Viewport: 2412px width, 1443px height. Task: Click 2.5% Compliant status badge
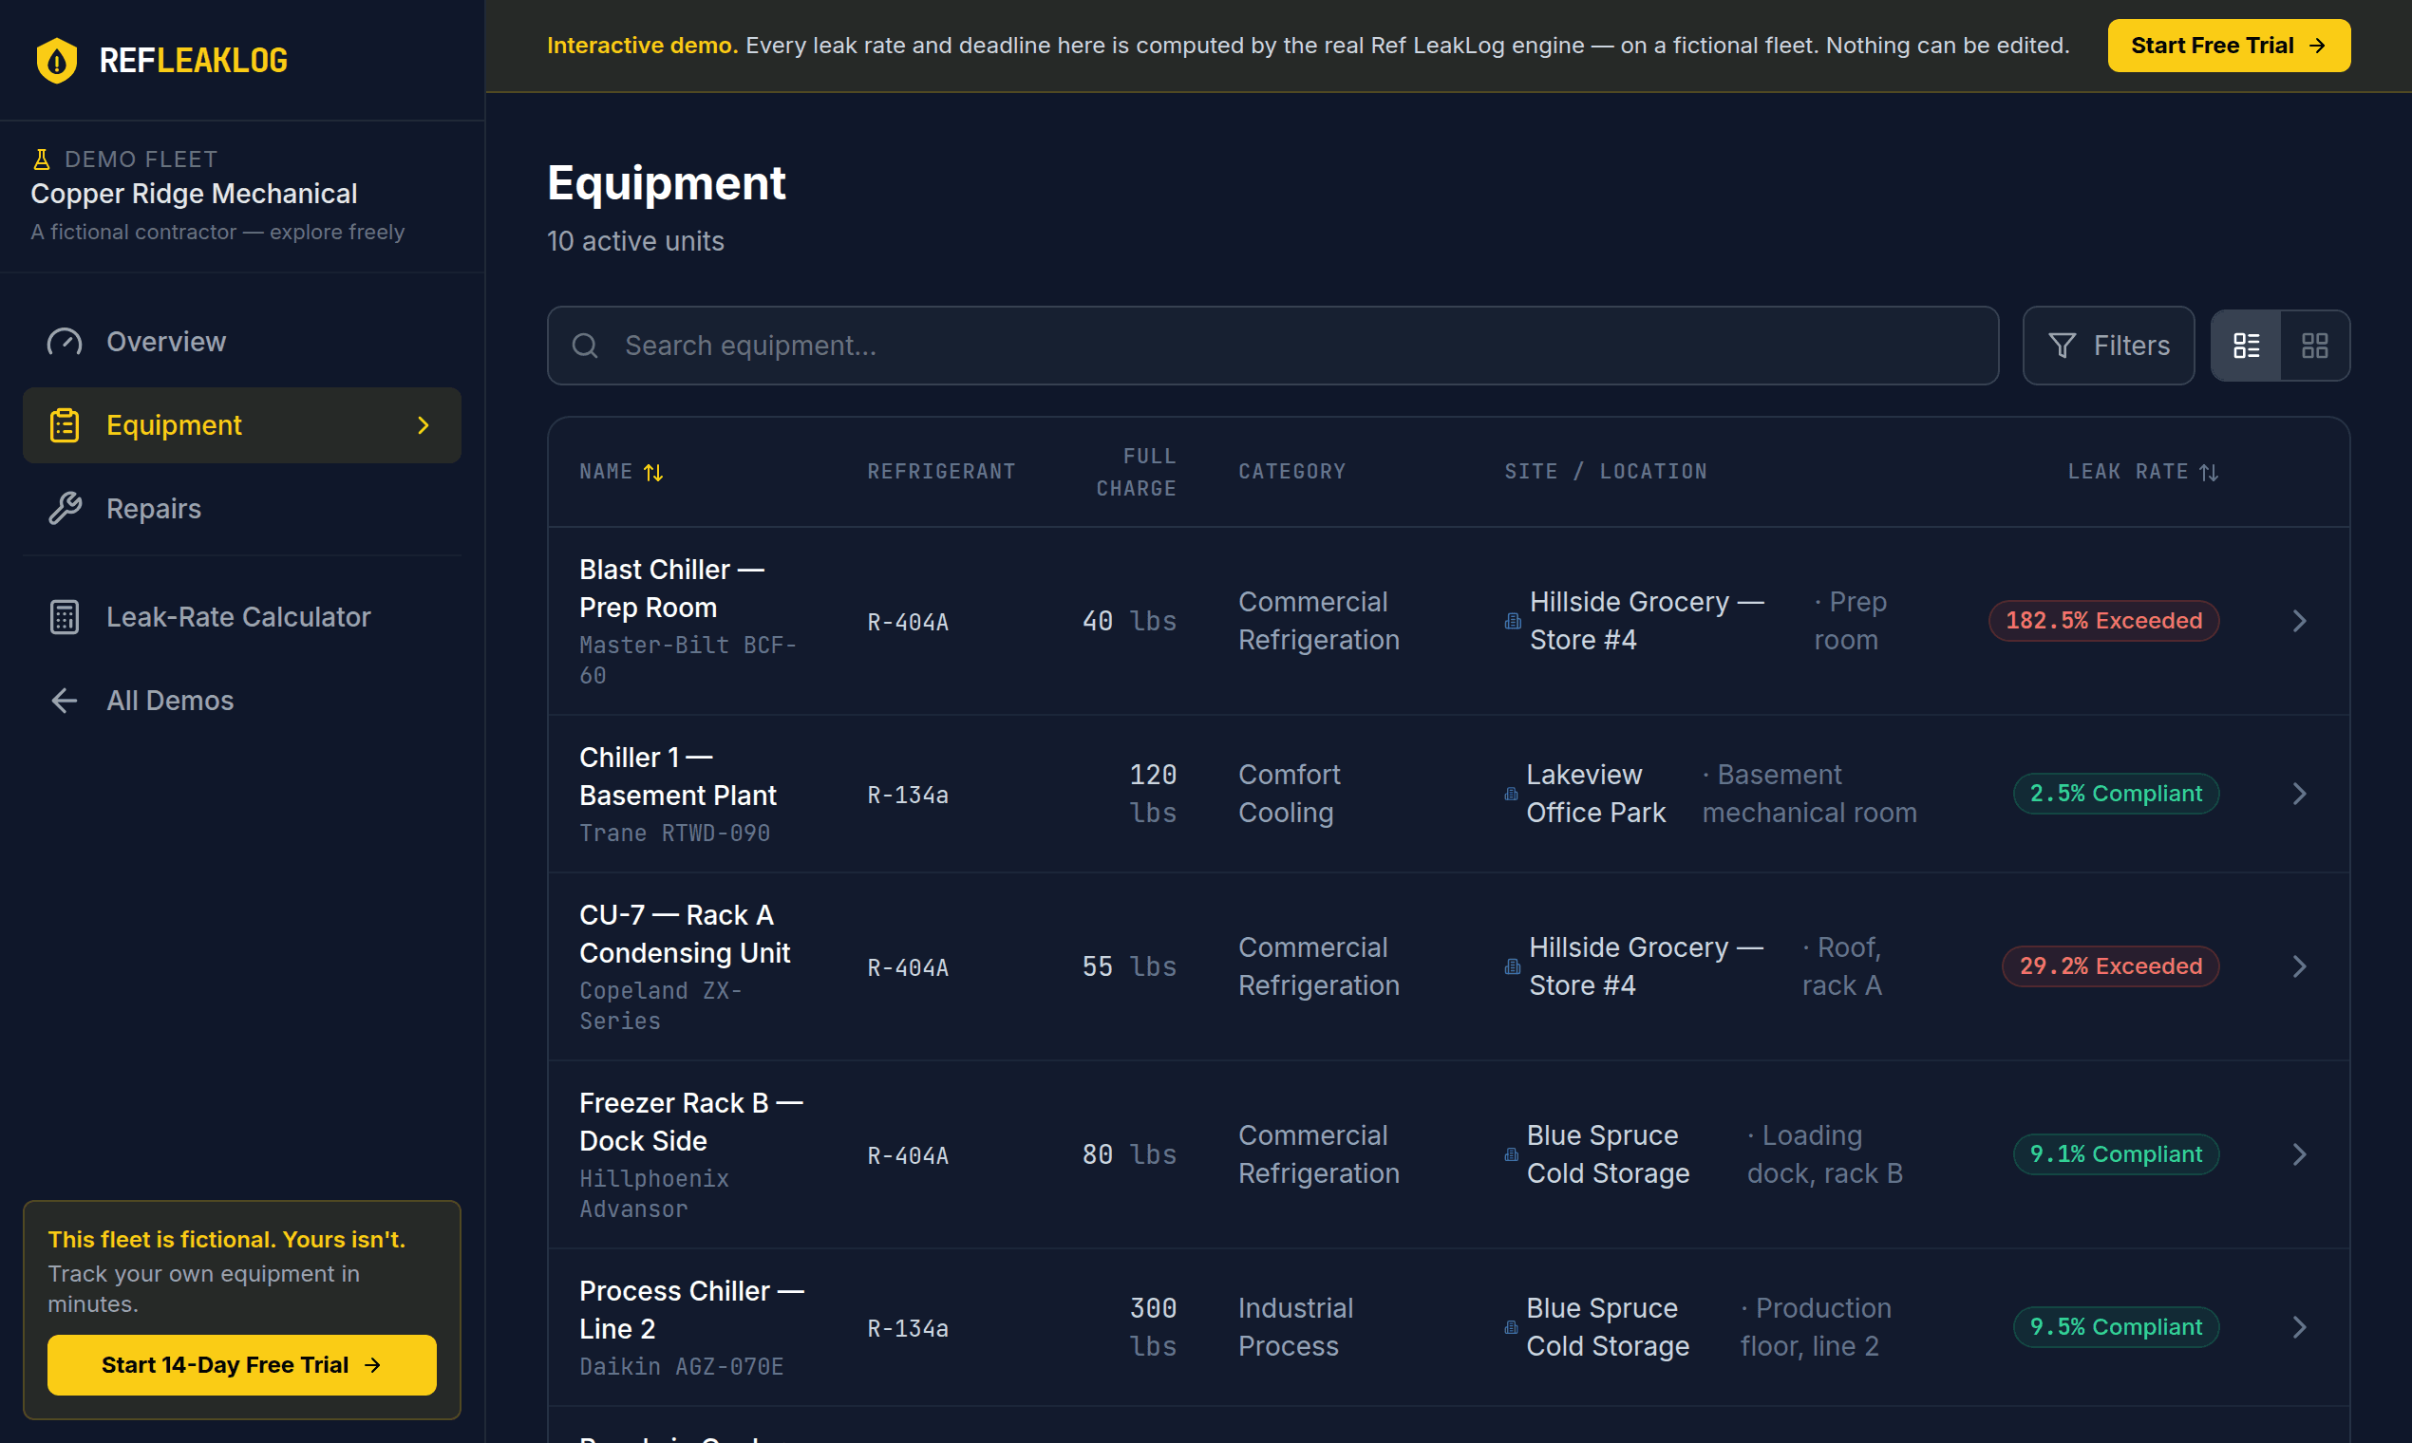[x=2116, y=794]
